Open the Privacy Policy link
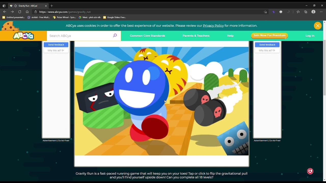The width and height of the screenshot is (326, 183). click(x=213, y=26)
